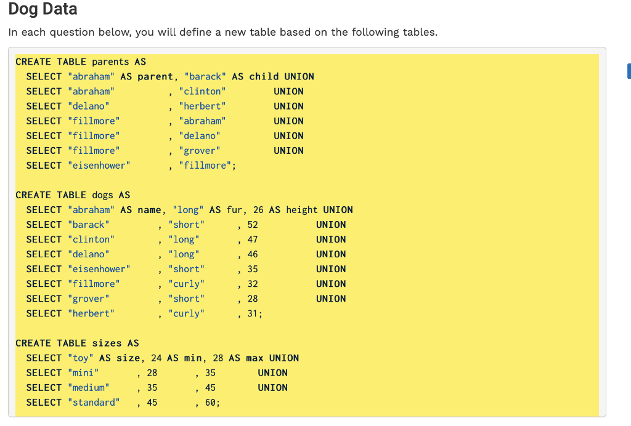Viewport: 631px width, 426px height.
Task: Click the string literal "abraham" in parents table
Action: (91, 76)
